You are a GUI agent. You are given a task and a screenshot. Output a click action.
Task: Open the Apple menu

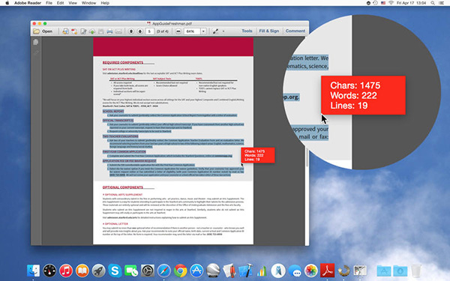(7, 3)
